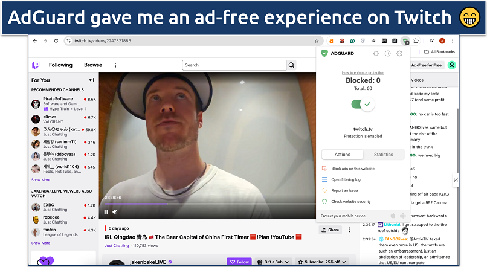The image size is (487, 267).
Task: Seek on the video progress bar
Action: click(x=210, y=204)
